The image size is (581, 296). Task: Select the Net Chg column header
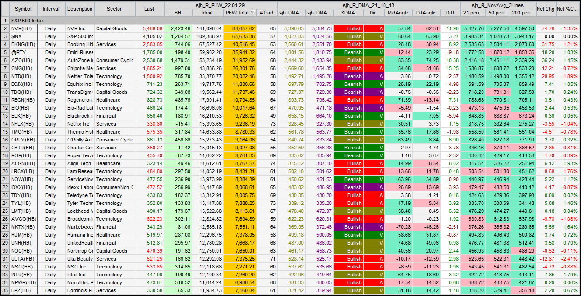(546, 9)
